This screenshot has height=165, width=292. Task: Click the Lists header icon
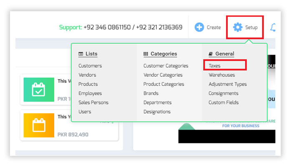[x=81, y=54]
